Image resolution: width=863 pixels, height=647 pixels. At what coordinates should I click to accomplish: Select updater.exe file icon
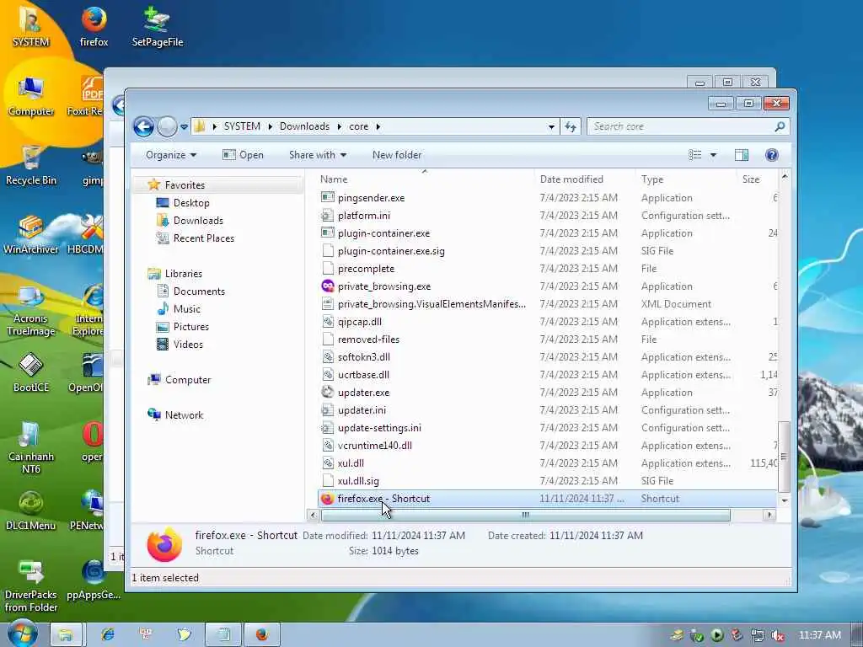(x=328, y=393)
